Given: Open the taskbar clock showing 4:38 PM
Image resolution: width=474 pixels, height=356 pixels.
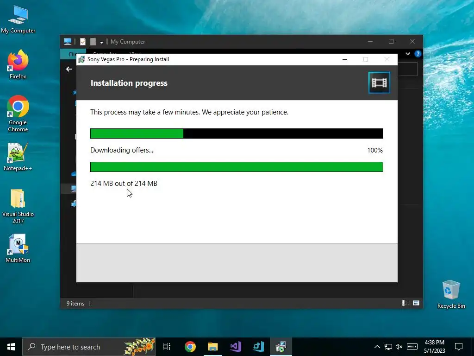Looking at the screenshot, I should tap(434, 347).
